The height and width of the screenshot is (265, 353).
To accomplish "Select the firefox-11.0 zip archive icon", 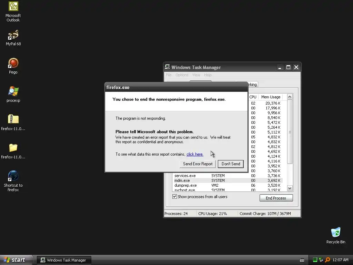I will (13, 122).
